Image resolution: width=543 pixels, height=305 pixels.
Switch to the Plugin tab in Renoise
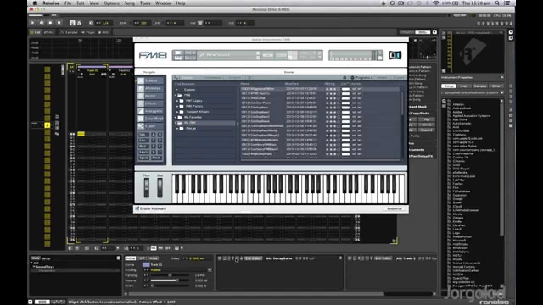pyautogui.click(x=88, y=32)
